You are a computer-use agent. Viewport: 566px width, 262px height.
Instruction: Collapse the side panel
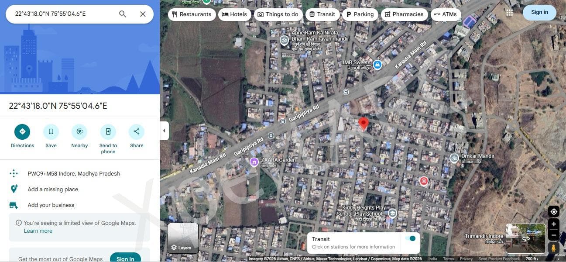(x=164, y=131)
